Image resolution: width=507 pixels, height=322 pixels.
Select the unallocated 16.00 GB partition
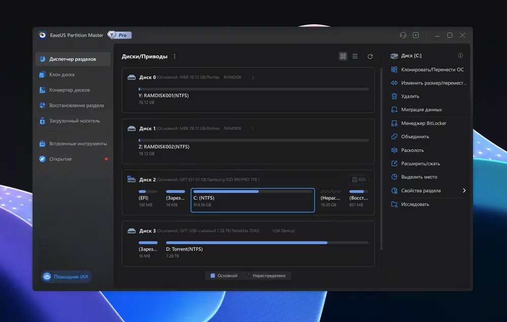(331, 198)
